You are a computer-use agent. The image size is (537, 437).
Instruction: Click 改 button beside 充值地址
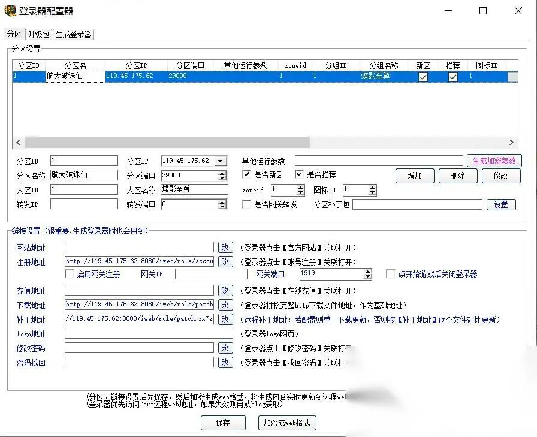[225, 290]
